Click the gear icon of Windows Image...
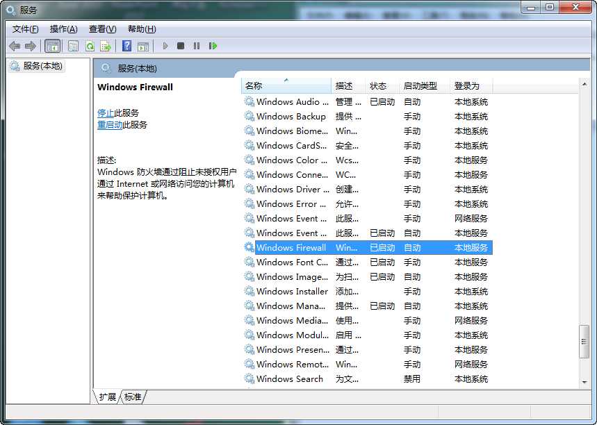The height and width of the screenshot is (425, 597). tap(250, 276)
